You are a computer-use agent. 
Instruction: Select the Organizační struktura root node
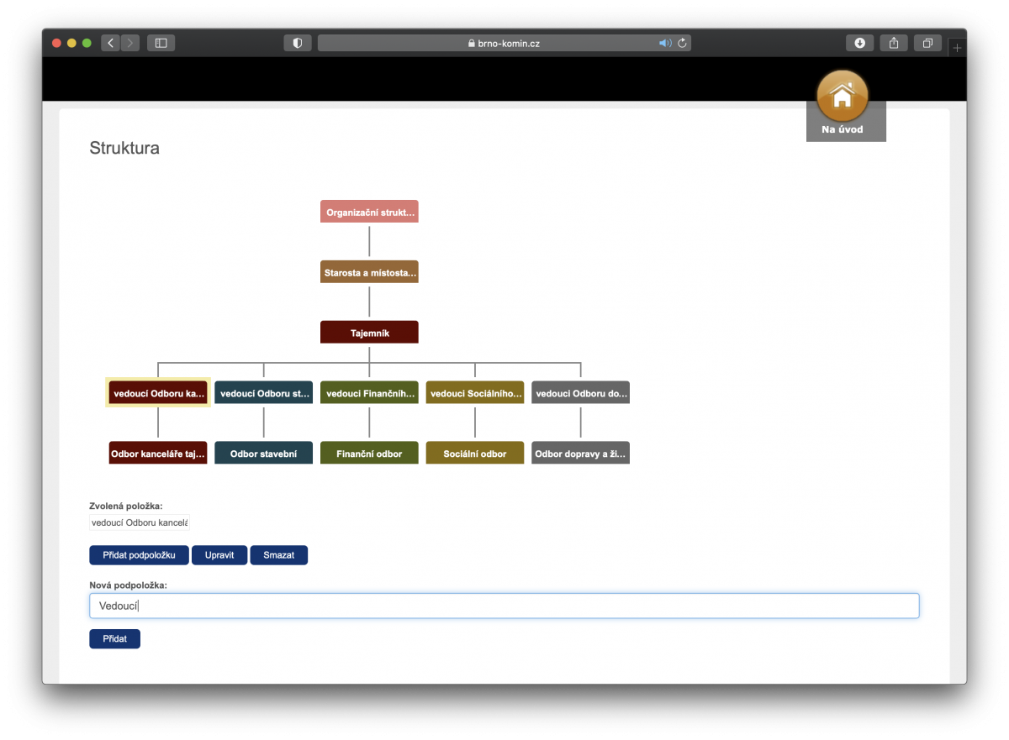click(369, 213)
